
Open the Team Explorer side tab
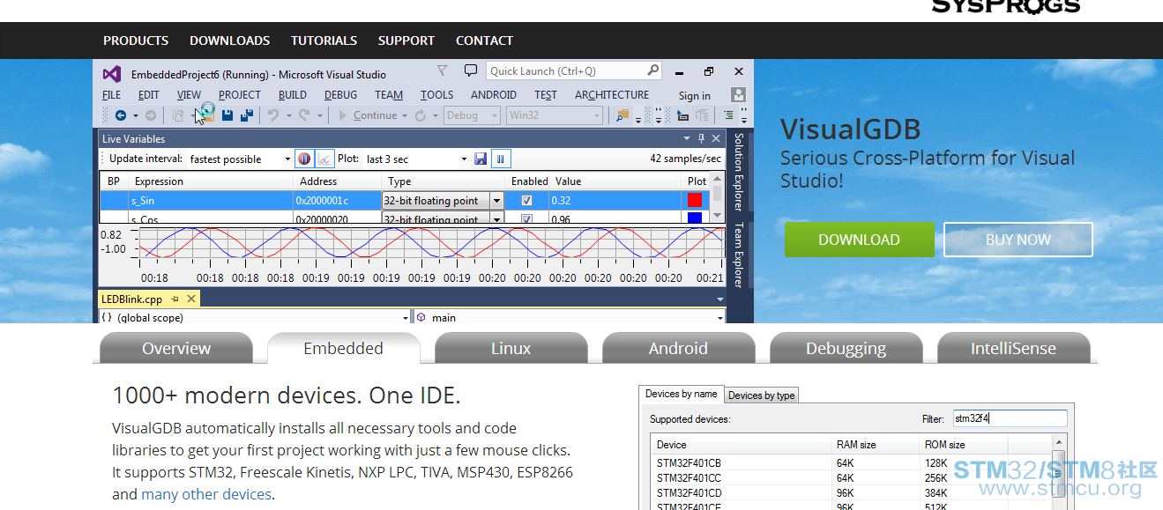click(x=739, y=255)
